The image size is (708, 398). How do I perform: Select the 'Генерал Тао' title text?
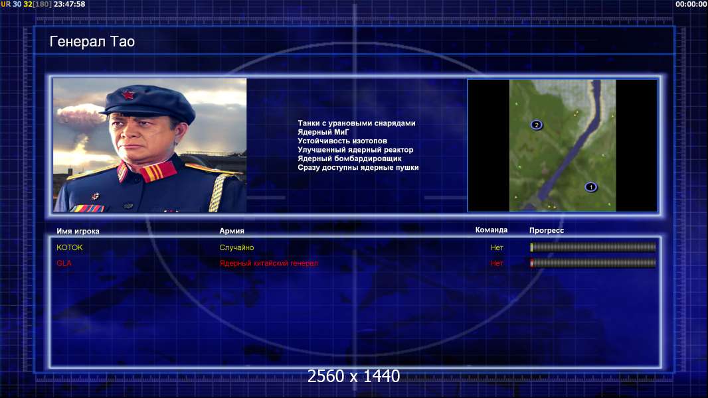pyautogui.click(x=92, y=42)
